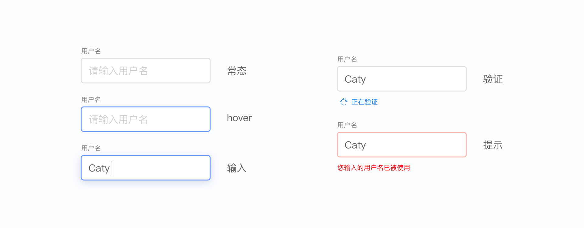Click 用户名 label above the default-state field
This screenshot has height=228, width=584.
point(91,51)
